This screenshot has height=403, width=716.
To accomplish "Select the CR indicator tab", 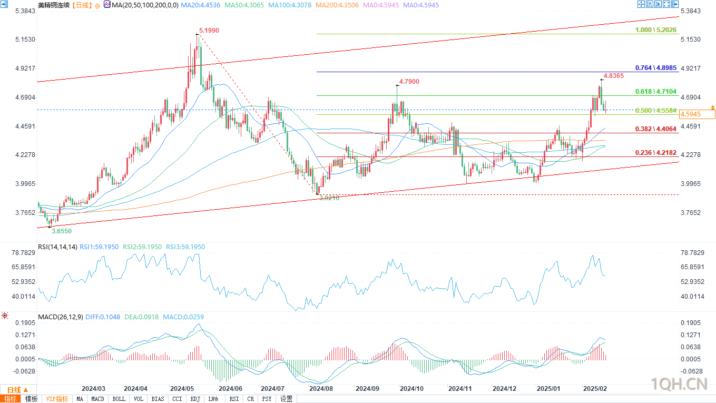I will coord(251,399).
